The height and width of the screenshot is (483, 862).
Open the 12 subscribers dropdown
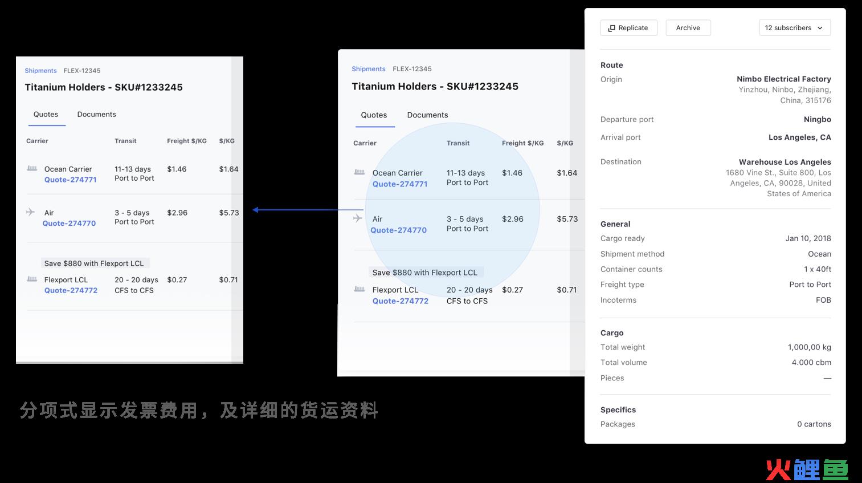[795, 28]
